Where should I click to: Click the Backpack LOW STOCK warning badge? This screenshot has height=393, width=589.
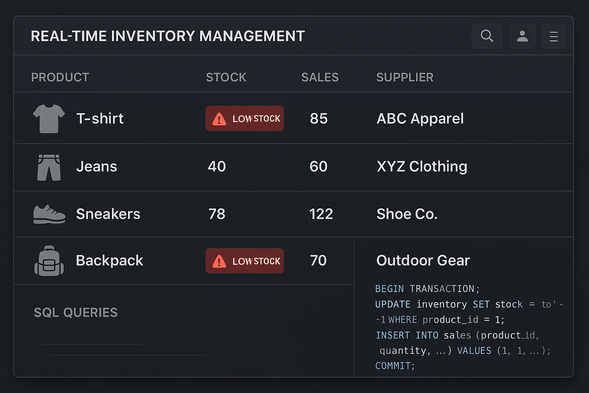click(245, 261)
